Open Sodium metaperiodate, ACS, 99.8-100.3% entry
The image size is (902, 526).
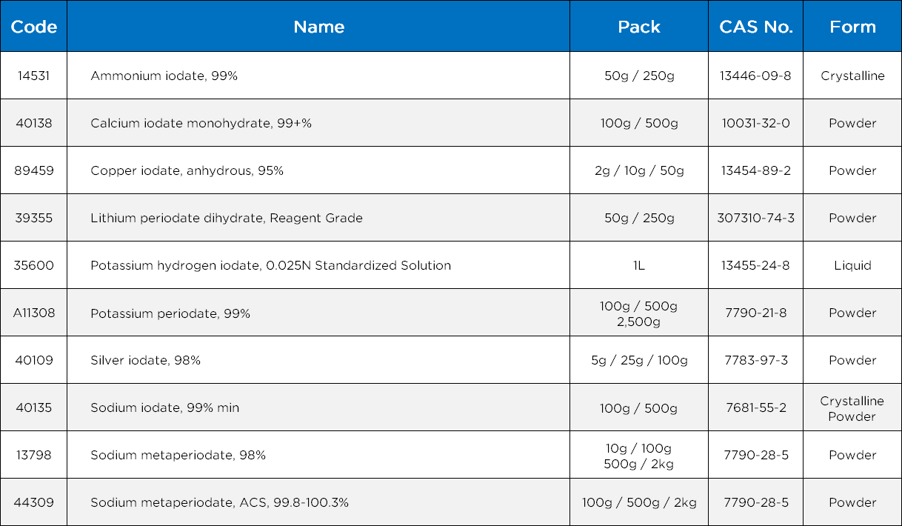pyautogui.click(x=219, y=502)
